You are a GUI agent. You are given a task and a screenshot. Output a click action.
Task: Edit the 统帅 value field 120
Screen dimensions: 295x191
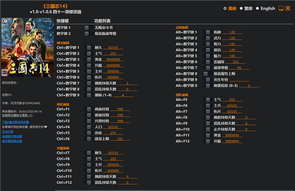point(232,32)
